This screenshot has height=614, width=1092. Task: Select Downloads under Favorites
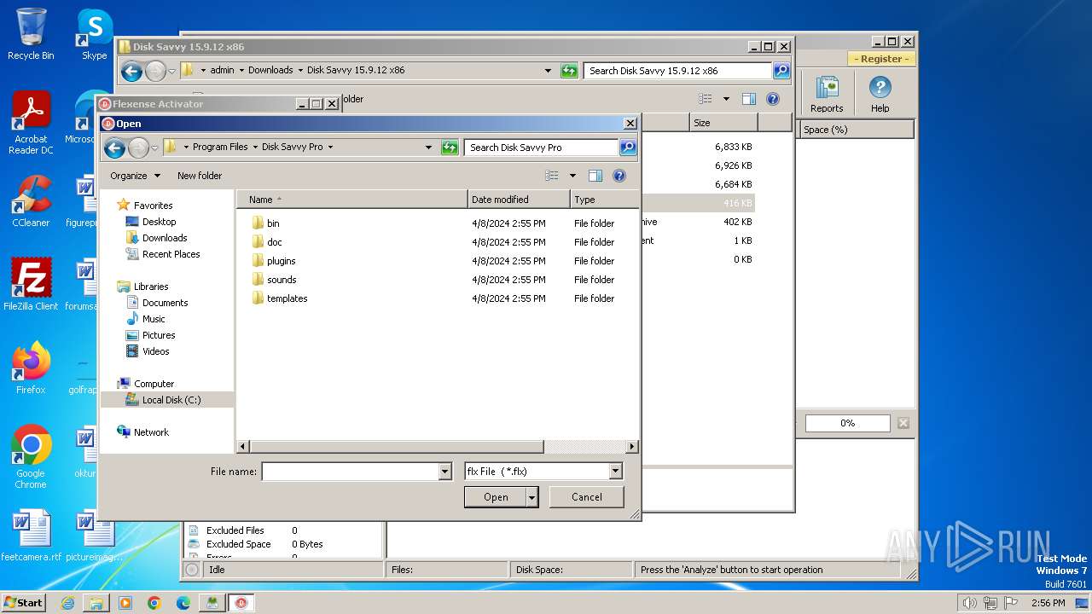(x=165, y=238)
